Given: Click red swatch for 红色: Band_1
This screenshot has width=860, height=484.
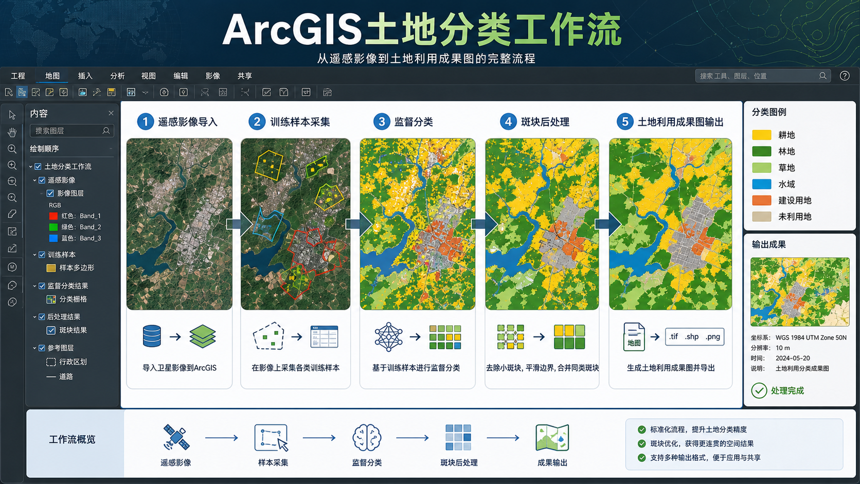Looking at the screenshot, I should 53,216.
